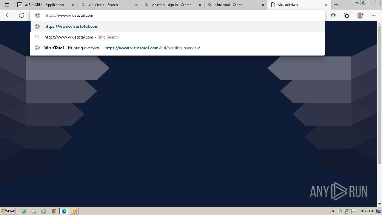Open the Collections icon
Image resolution: width=382 pixels, height=215 pixels.
point(346,15)
